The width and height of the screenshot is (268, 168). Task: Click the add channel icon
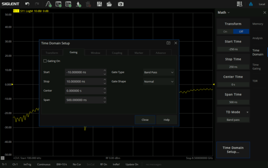click(x=69, y=4)
